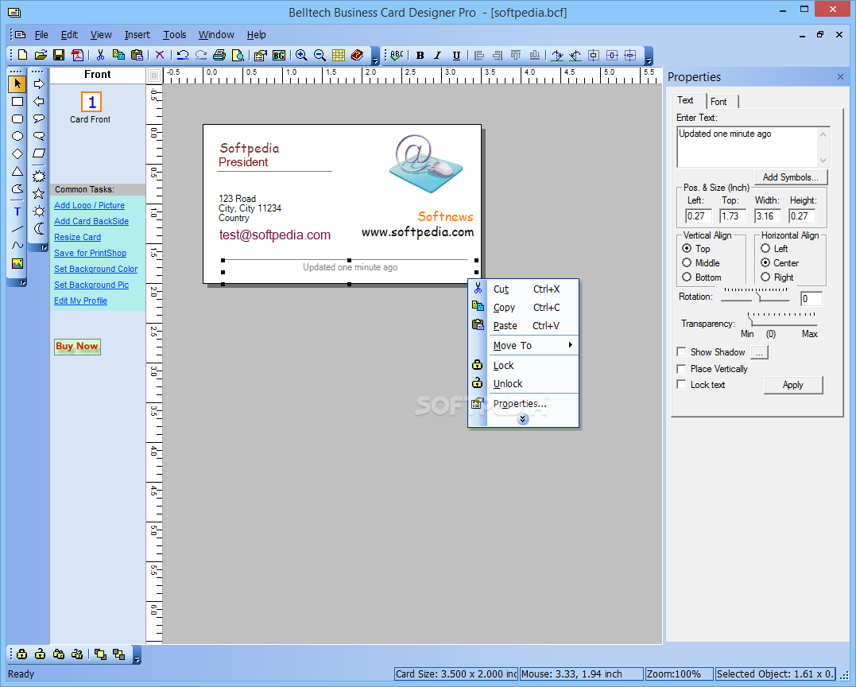Open the Insert menu
The height and width of the screenshot is (687, 856).
[x=137, y=35]
